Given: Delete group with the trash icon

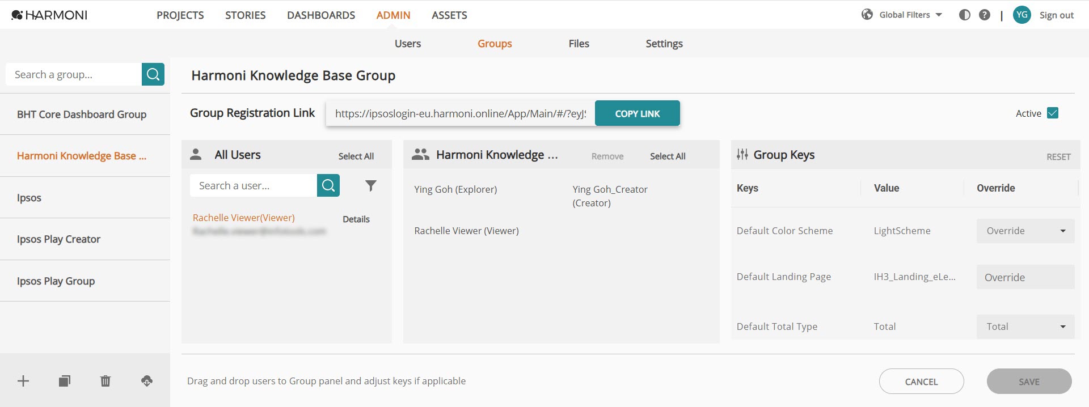Looking at the screenshot, I should (x=105, y=381).
